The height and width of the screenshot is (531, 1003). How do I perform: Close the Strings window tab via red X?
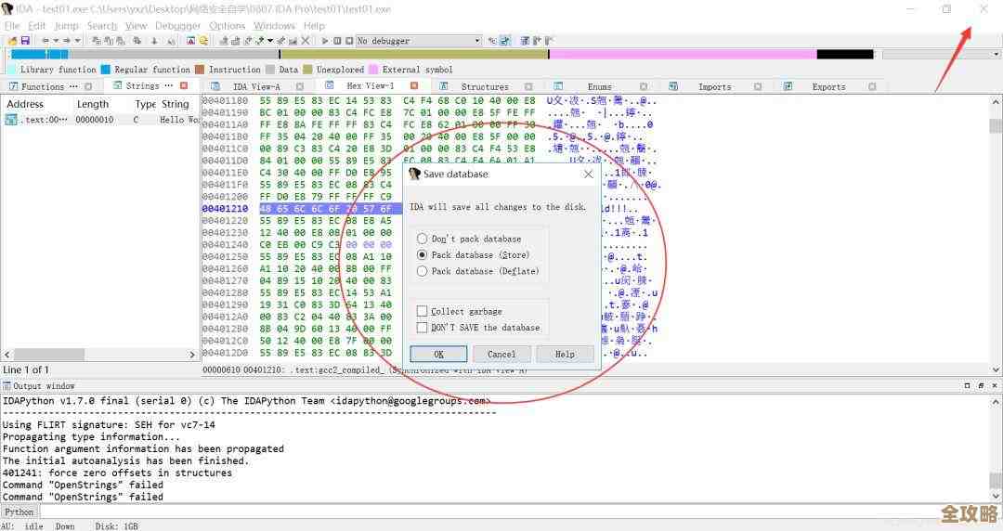[x=183, y=85]
